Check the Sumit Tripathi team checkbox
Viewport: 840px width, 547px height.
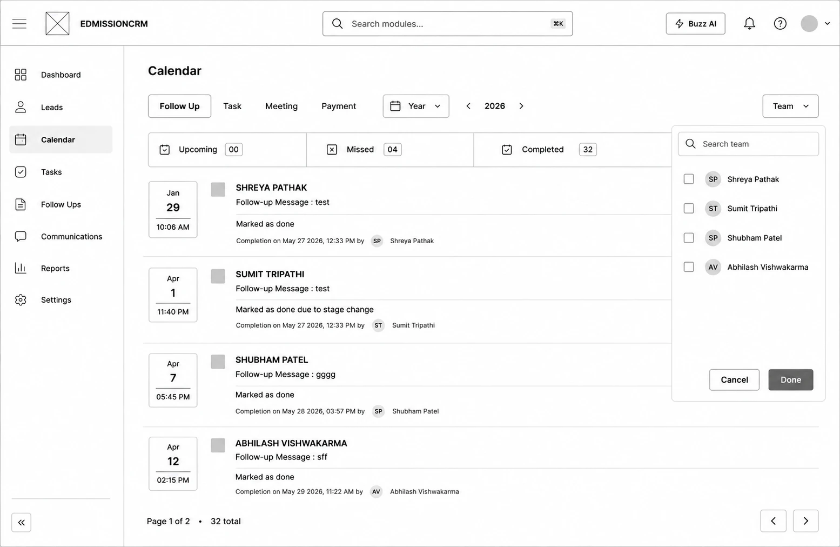[689, 208]
